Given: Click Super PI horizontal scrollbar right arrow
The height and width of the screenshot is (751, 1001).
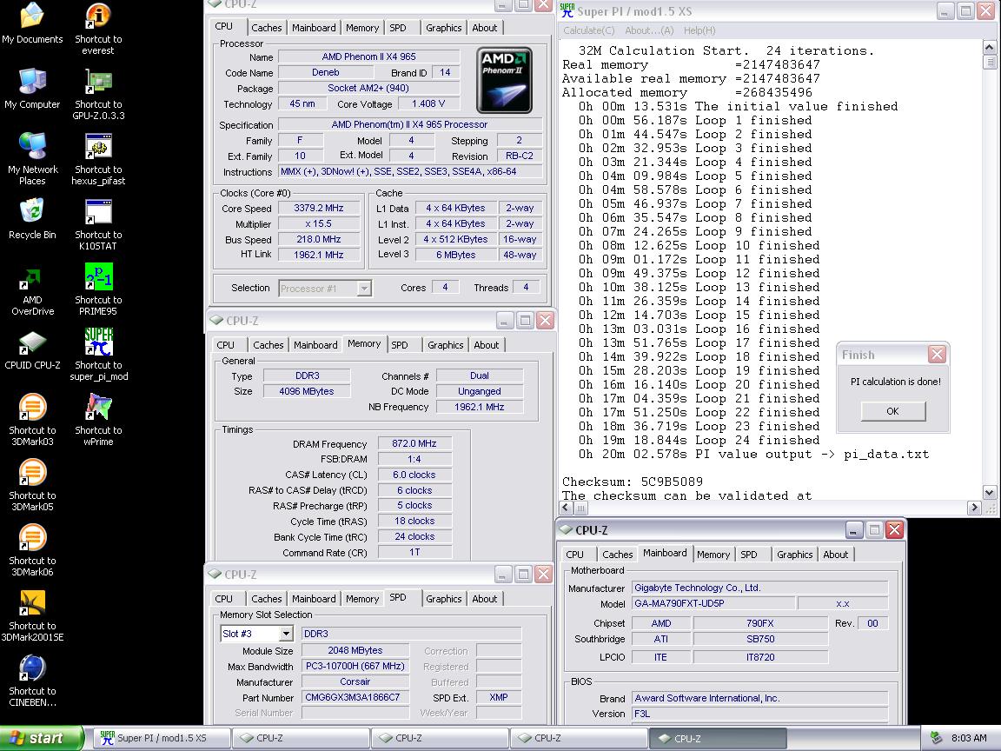Looking at the screenshot, I should pyautogui.click(x=973, y=508).
